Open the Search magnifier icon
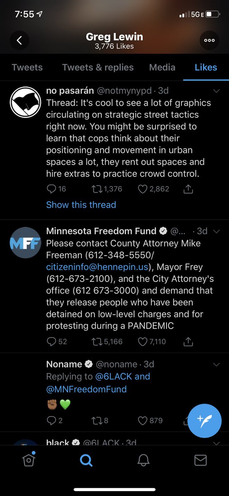This screenshot has height=496, width=229. click(86, 460)
